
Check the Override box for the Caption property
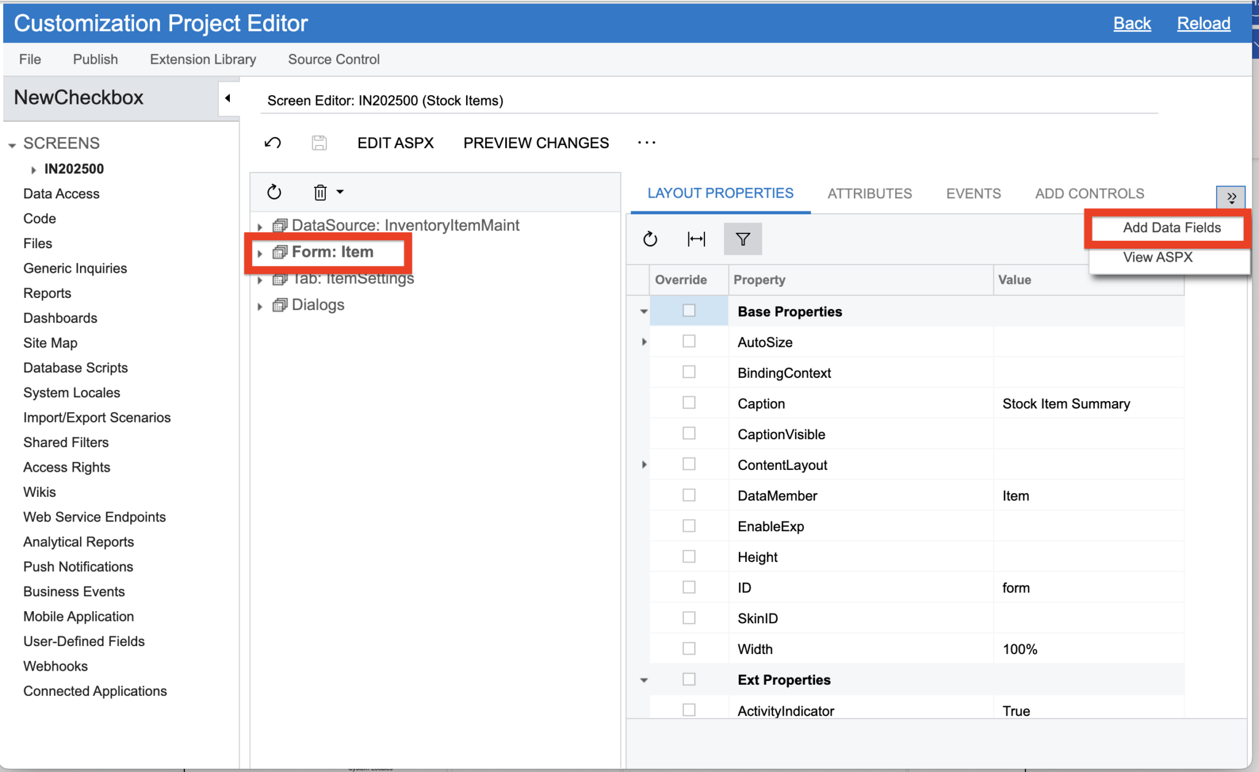689,402
